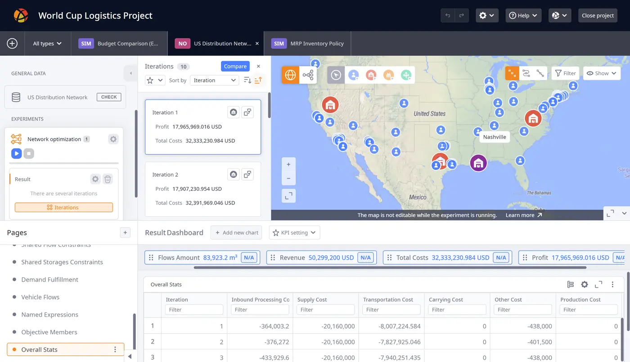This screenshot has height=362, width=630.
Task: Toggle ascending sort order icon
Action: coord(258,80)
